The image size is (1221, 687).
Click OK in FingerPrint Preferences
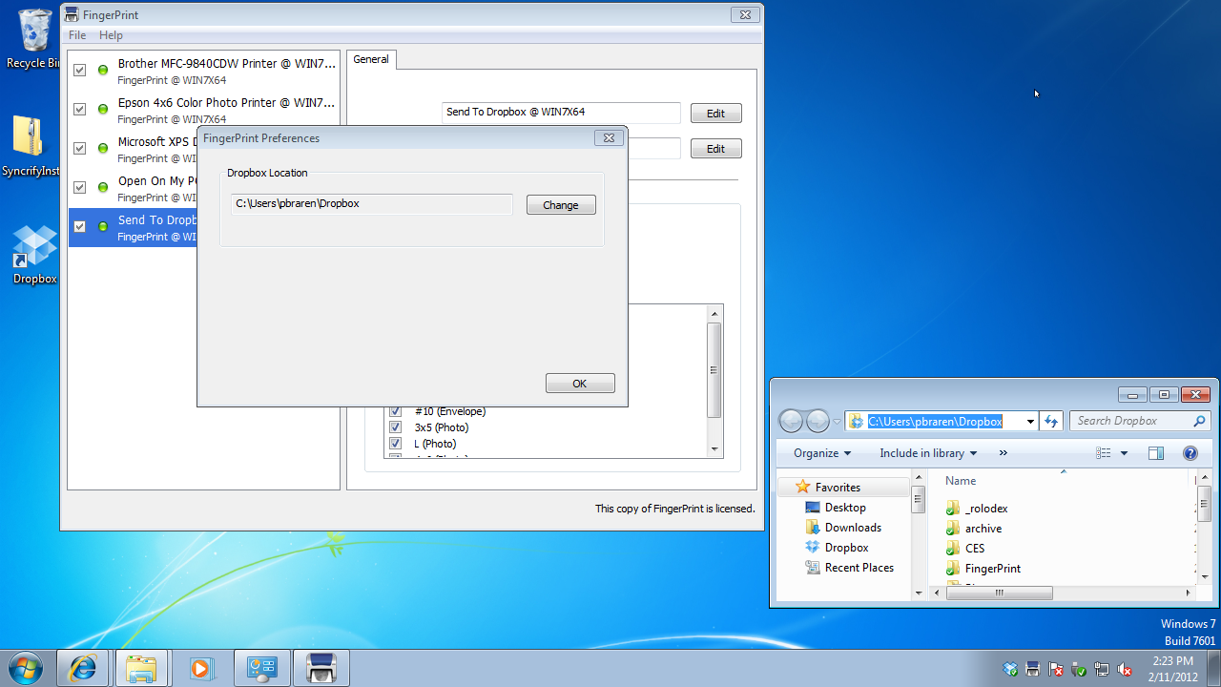580,384
